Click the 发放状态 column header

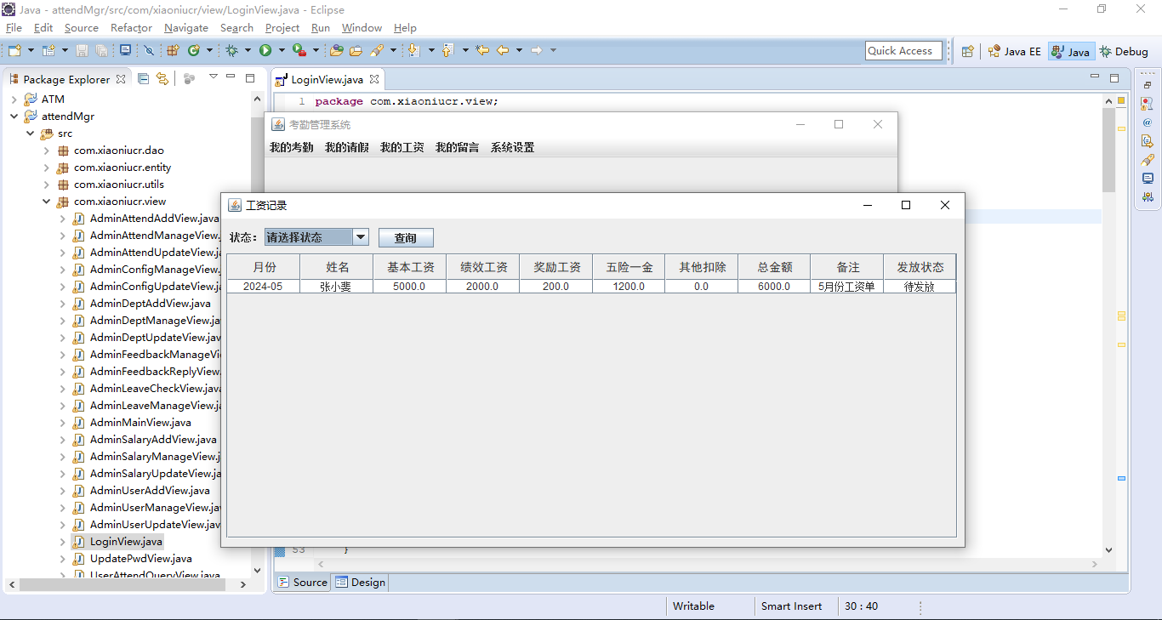tap(920, 267)
